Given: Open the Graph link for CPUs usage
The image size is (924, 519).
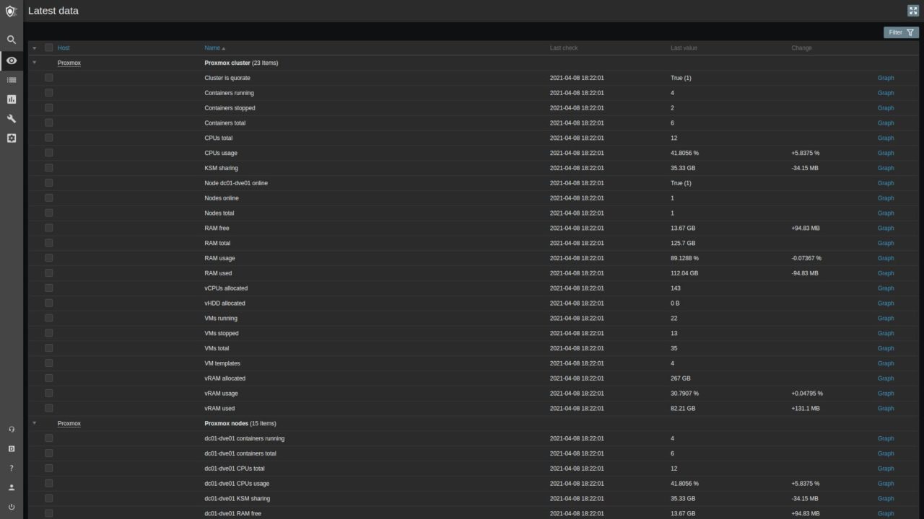Looking at the screenshot, I should [x=886, y=153].
